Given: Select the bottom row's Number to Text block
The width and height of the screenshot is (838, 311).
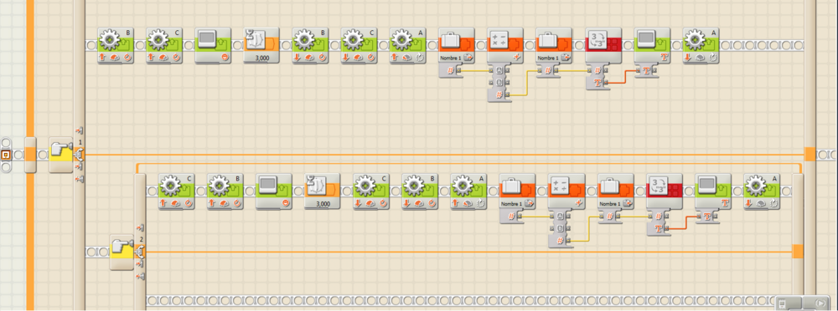Looking at the screenshot, I should click(x=665, y=191).
